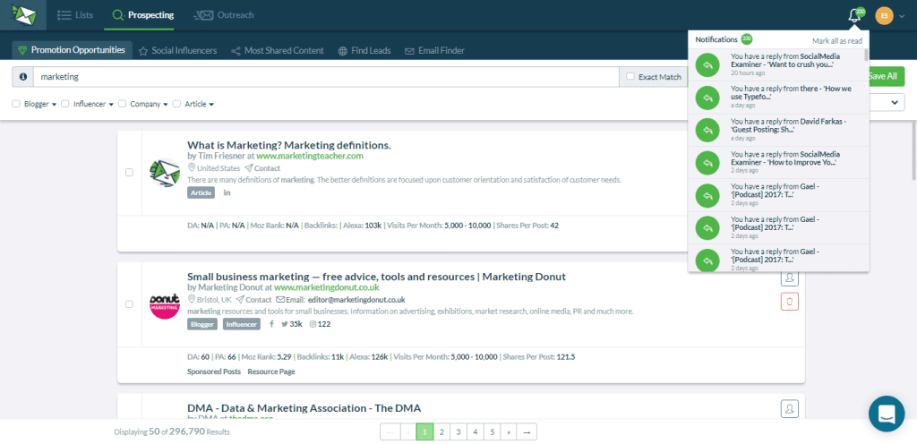The image size is (917, 444).
Task: Click Contact on the Marketing Donut result
Action: [x=253, y=300]
